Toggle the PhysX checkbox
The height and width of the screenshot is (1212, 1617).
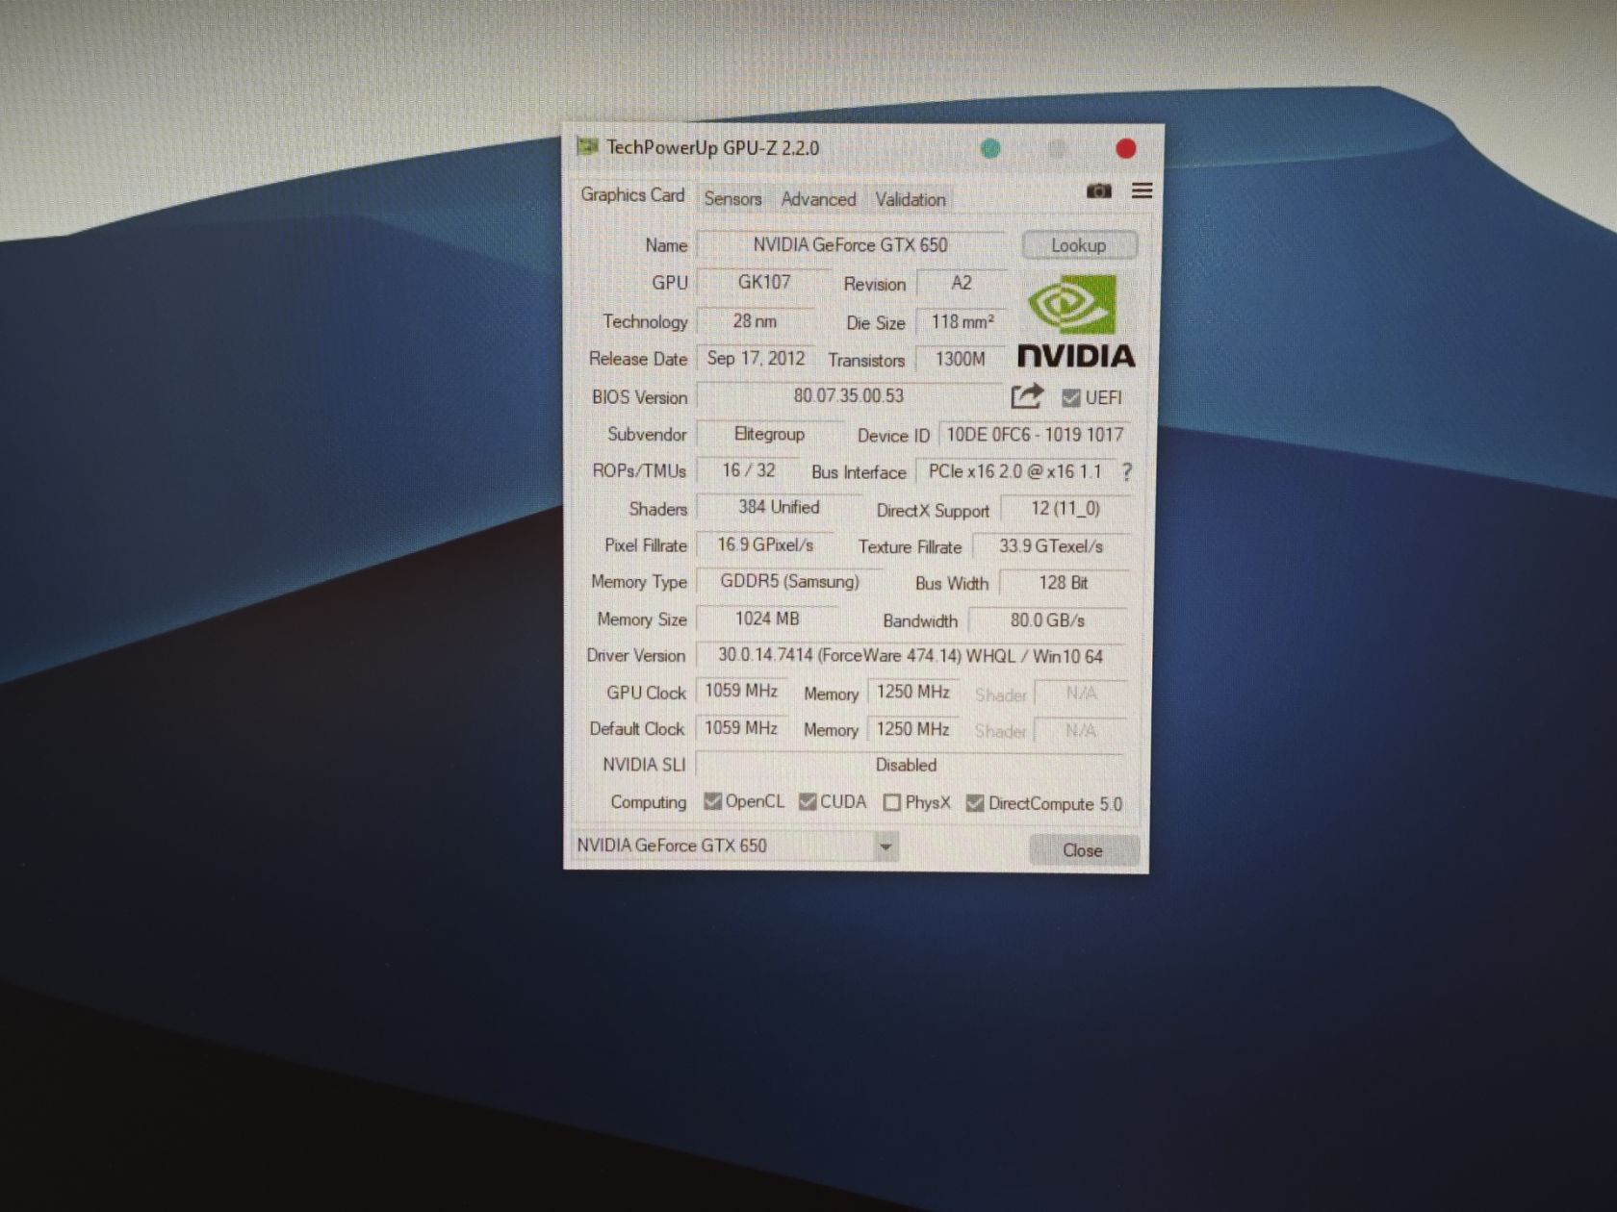[x=892, y=802]
